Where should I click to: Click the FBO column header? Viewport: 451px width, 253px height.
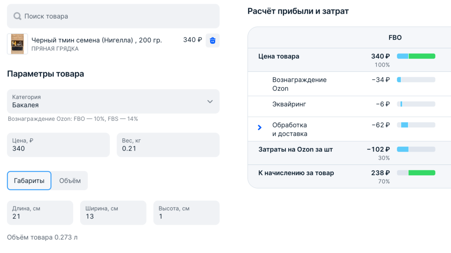(395, 38)
